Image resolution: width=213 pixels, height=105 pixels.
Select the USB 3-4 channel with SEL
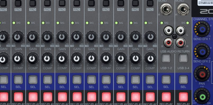(183, 80)
